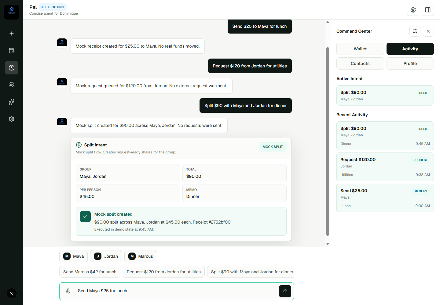Click TOTAL field $90.00

(x=234, y=173)
